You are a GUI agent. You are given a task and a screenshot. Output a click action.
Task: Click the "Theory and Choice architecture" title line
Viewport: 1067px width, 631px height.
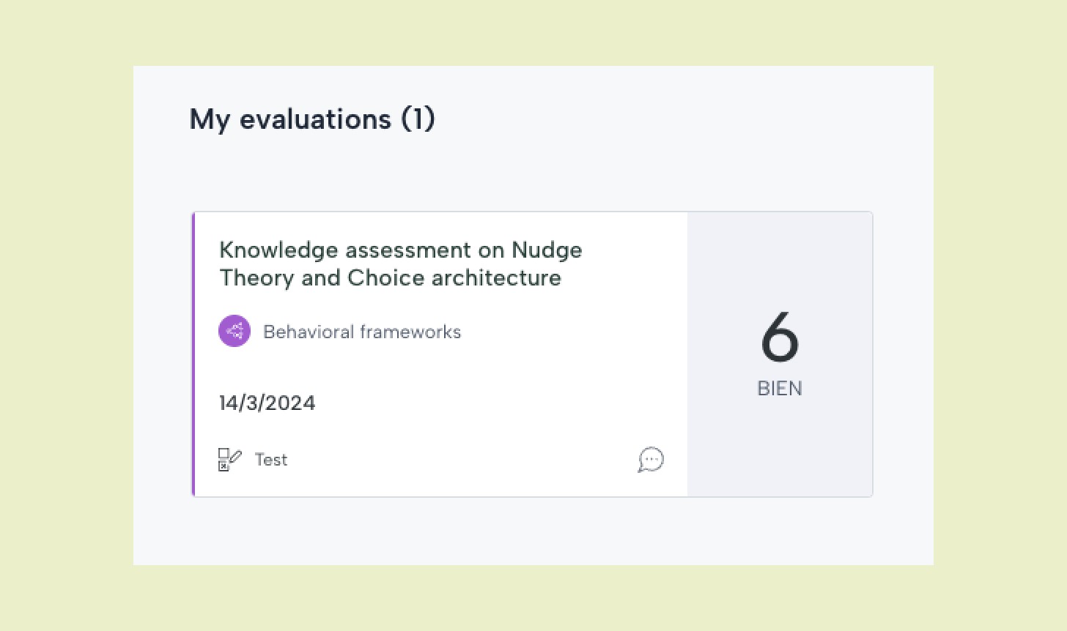point(390,277)
